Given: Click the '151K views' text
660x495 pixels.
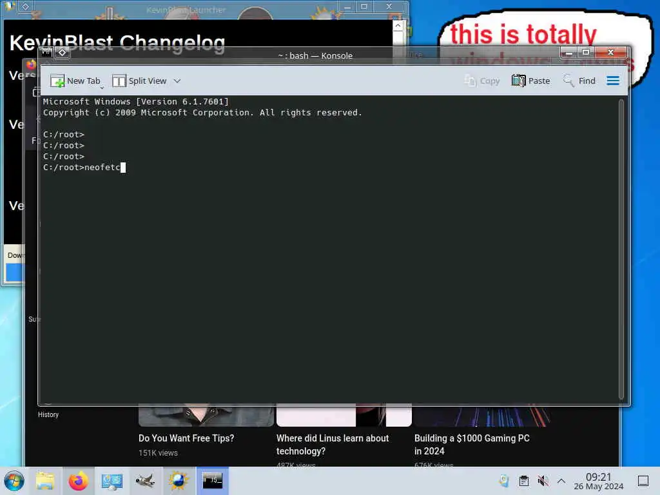Looking at the screenshot, I should [x=159, y=453].
